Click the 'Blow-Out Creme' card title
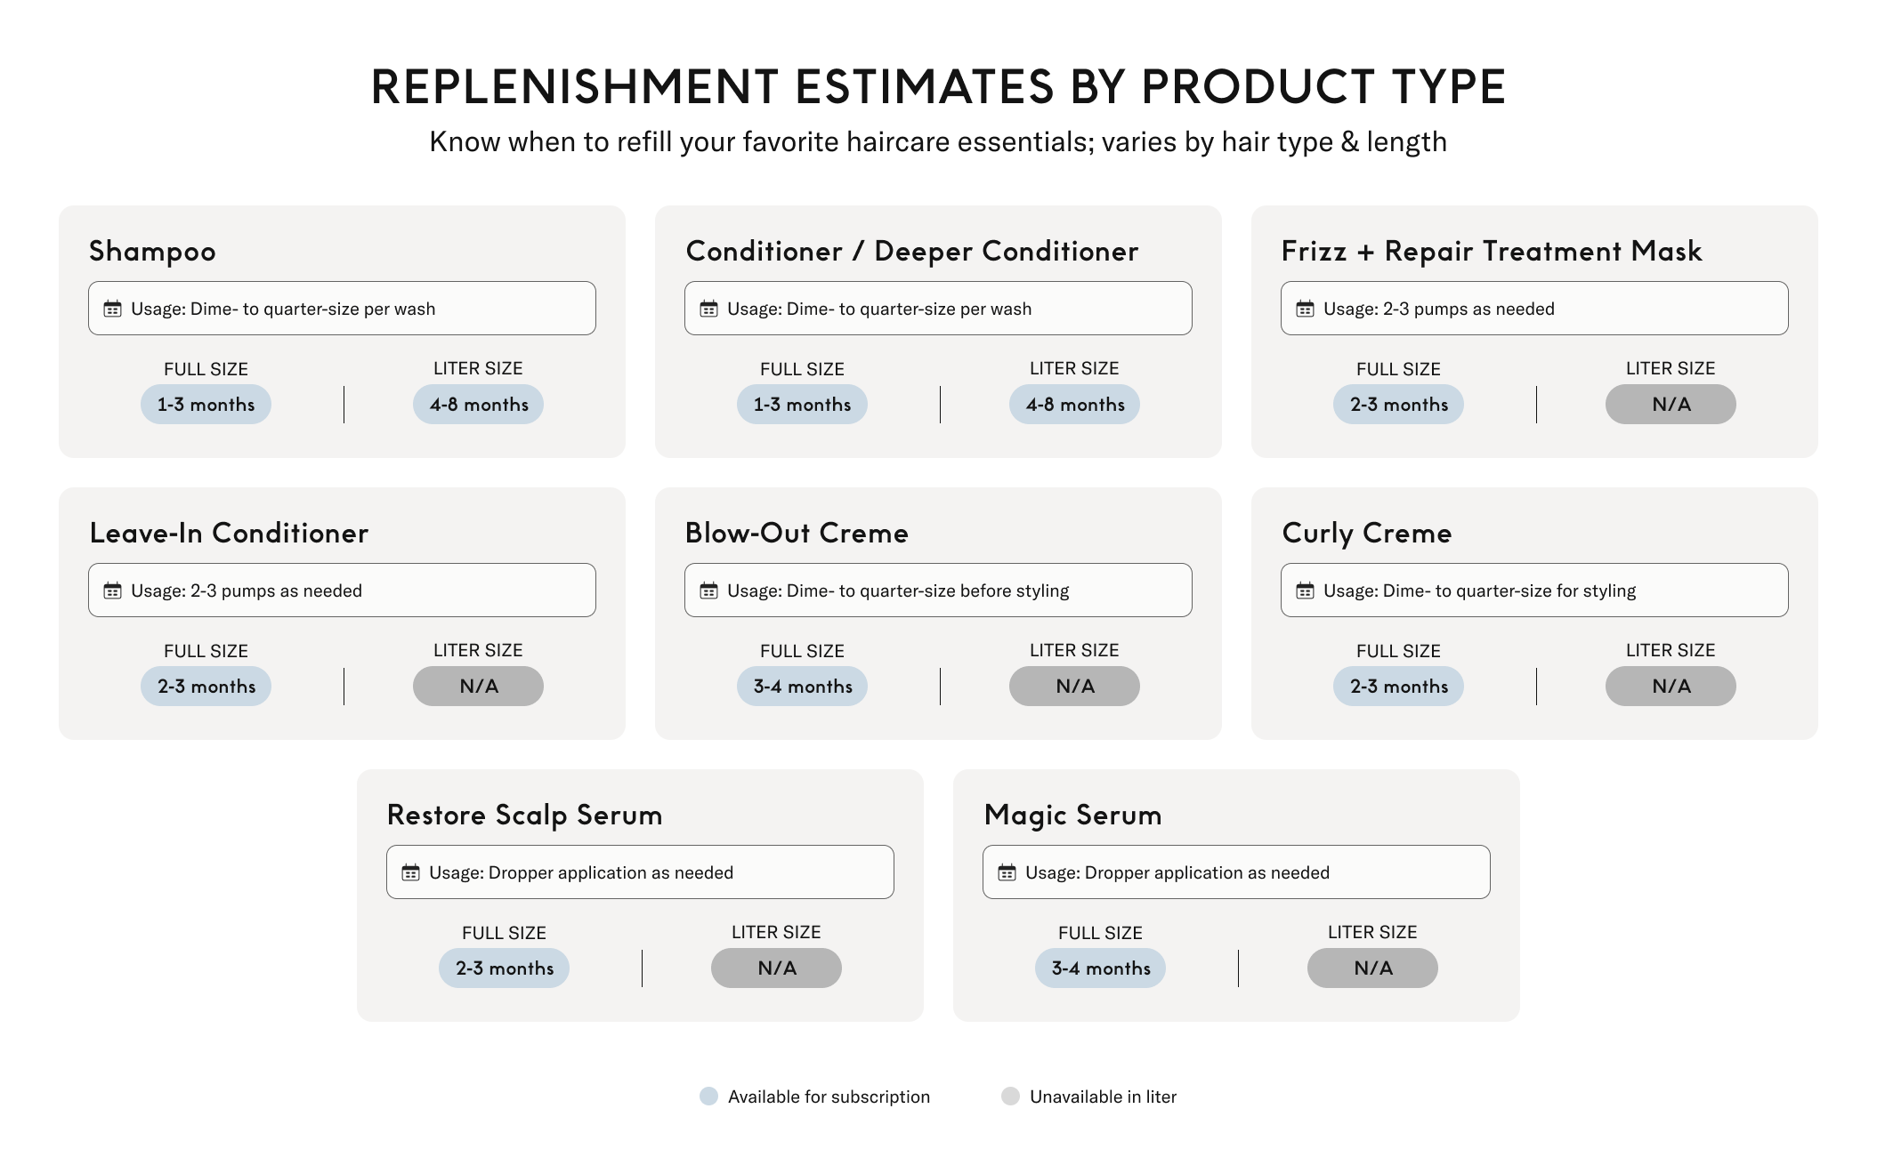Viewport: 1877px width, 1173px height. (x=797, y=533)
